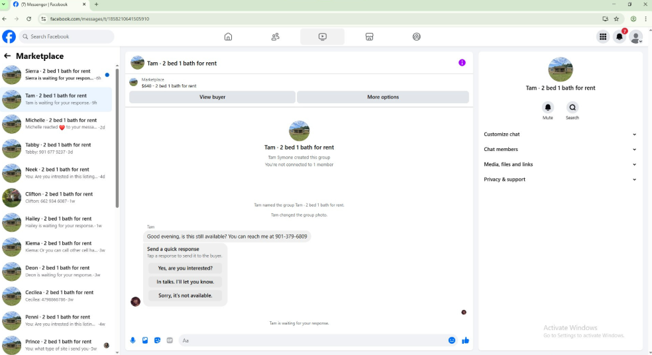The width and height of the screenshot is (652, 355).
Task: Click the house photo in chat center
Action: click(x=299, y=131)
